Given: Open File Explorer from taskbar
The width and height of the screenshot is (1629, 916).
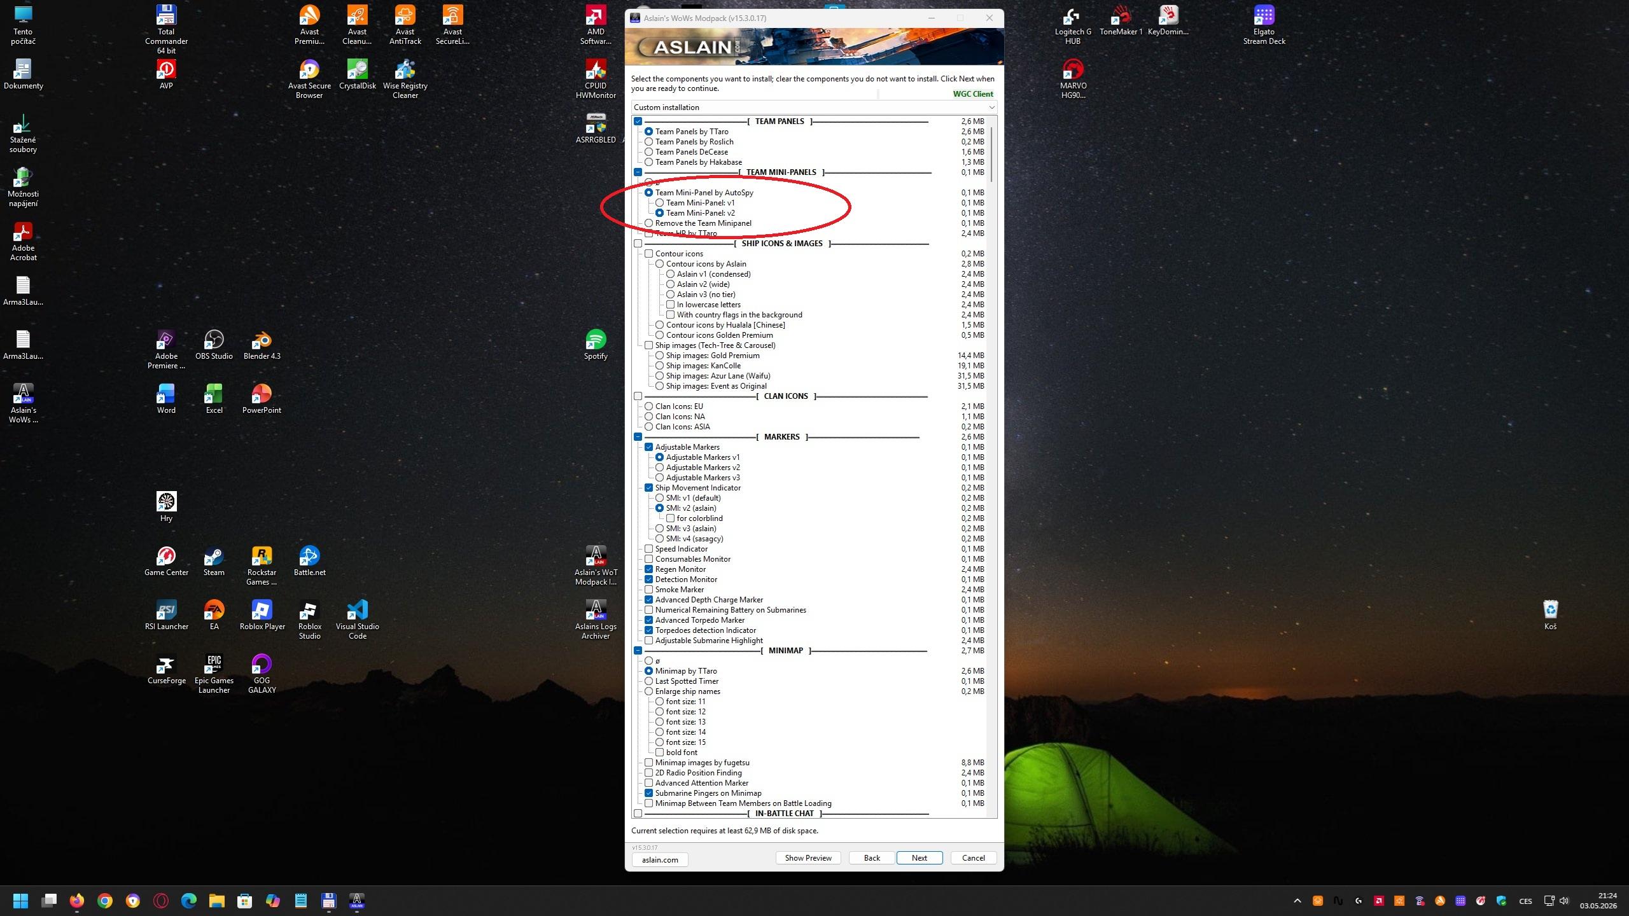Looking at the screenshot, I should (x=217, y=901).
